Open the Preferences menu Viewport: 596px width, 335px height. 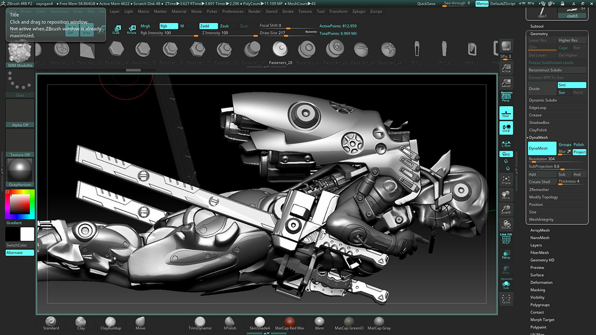(x=232, y=11)
